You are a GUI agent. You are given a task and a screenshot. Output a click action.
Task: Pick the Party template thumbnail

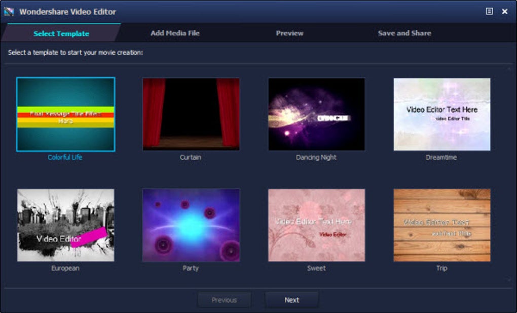tap(191, 225)
